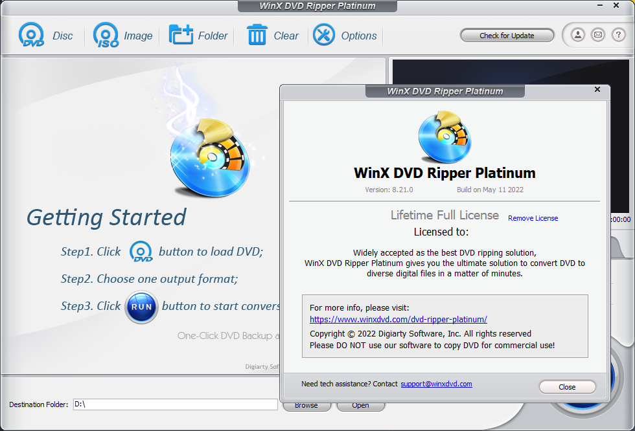Click Step2. Choose one output format text
Screen dimensions: 635x431
[150, 279]
